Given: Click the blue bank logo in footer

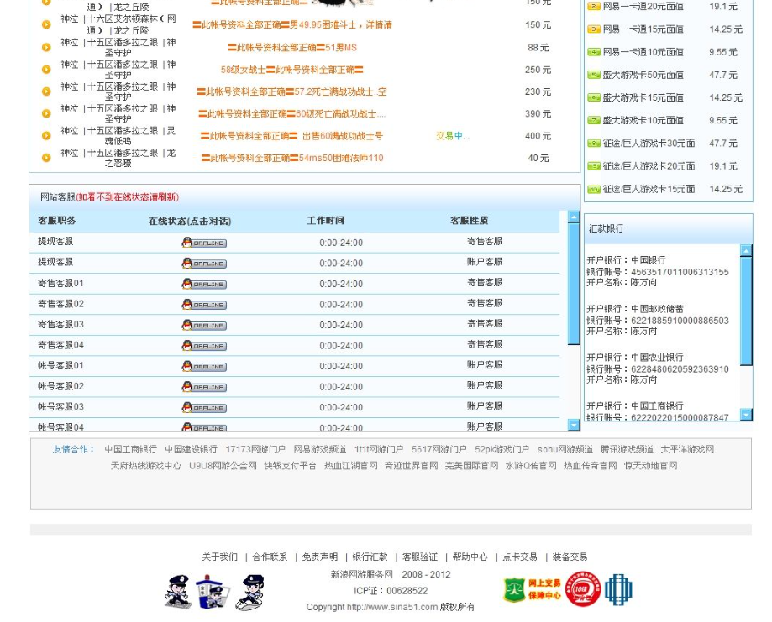Looking at the screenshot, I should pos(618,589).
